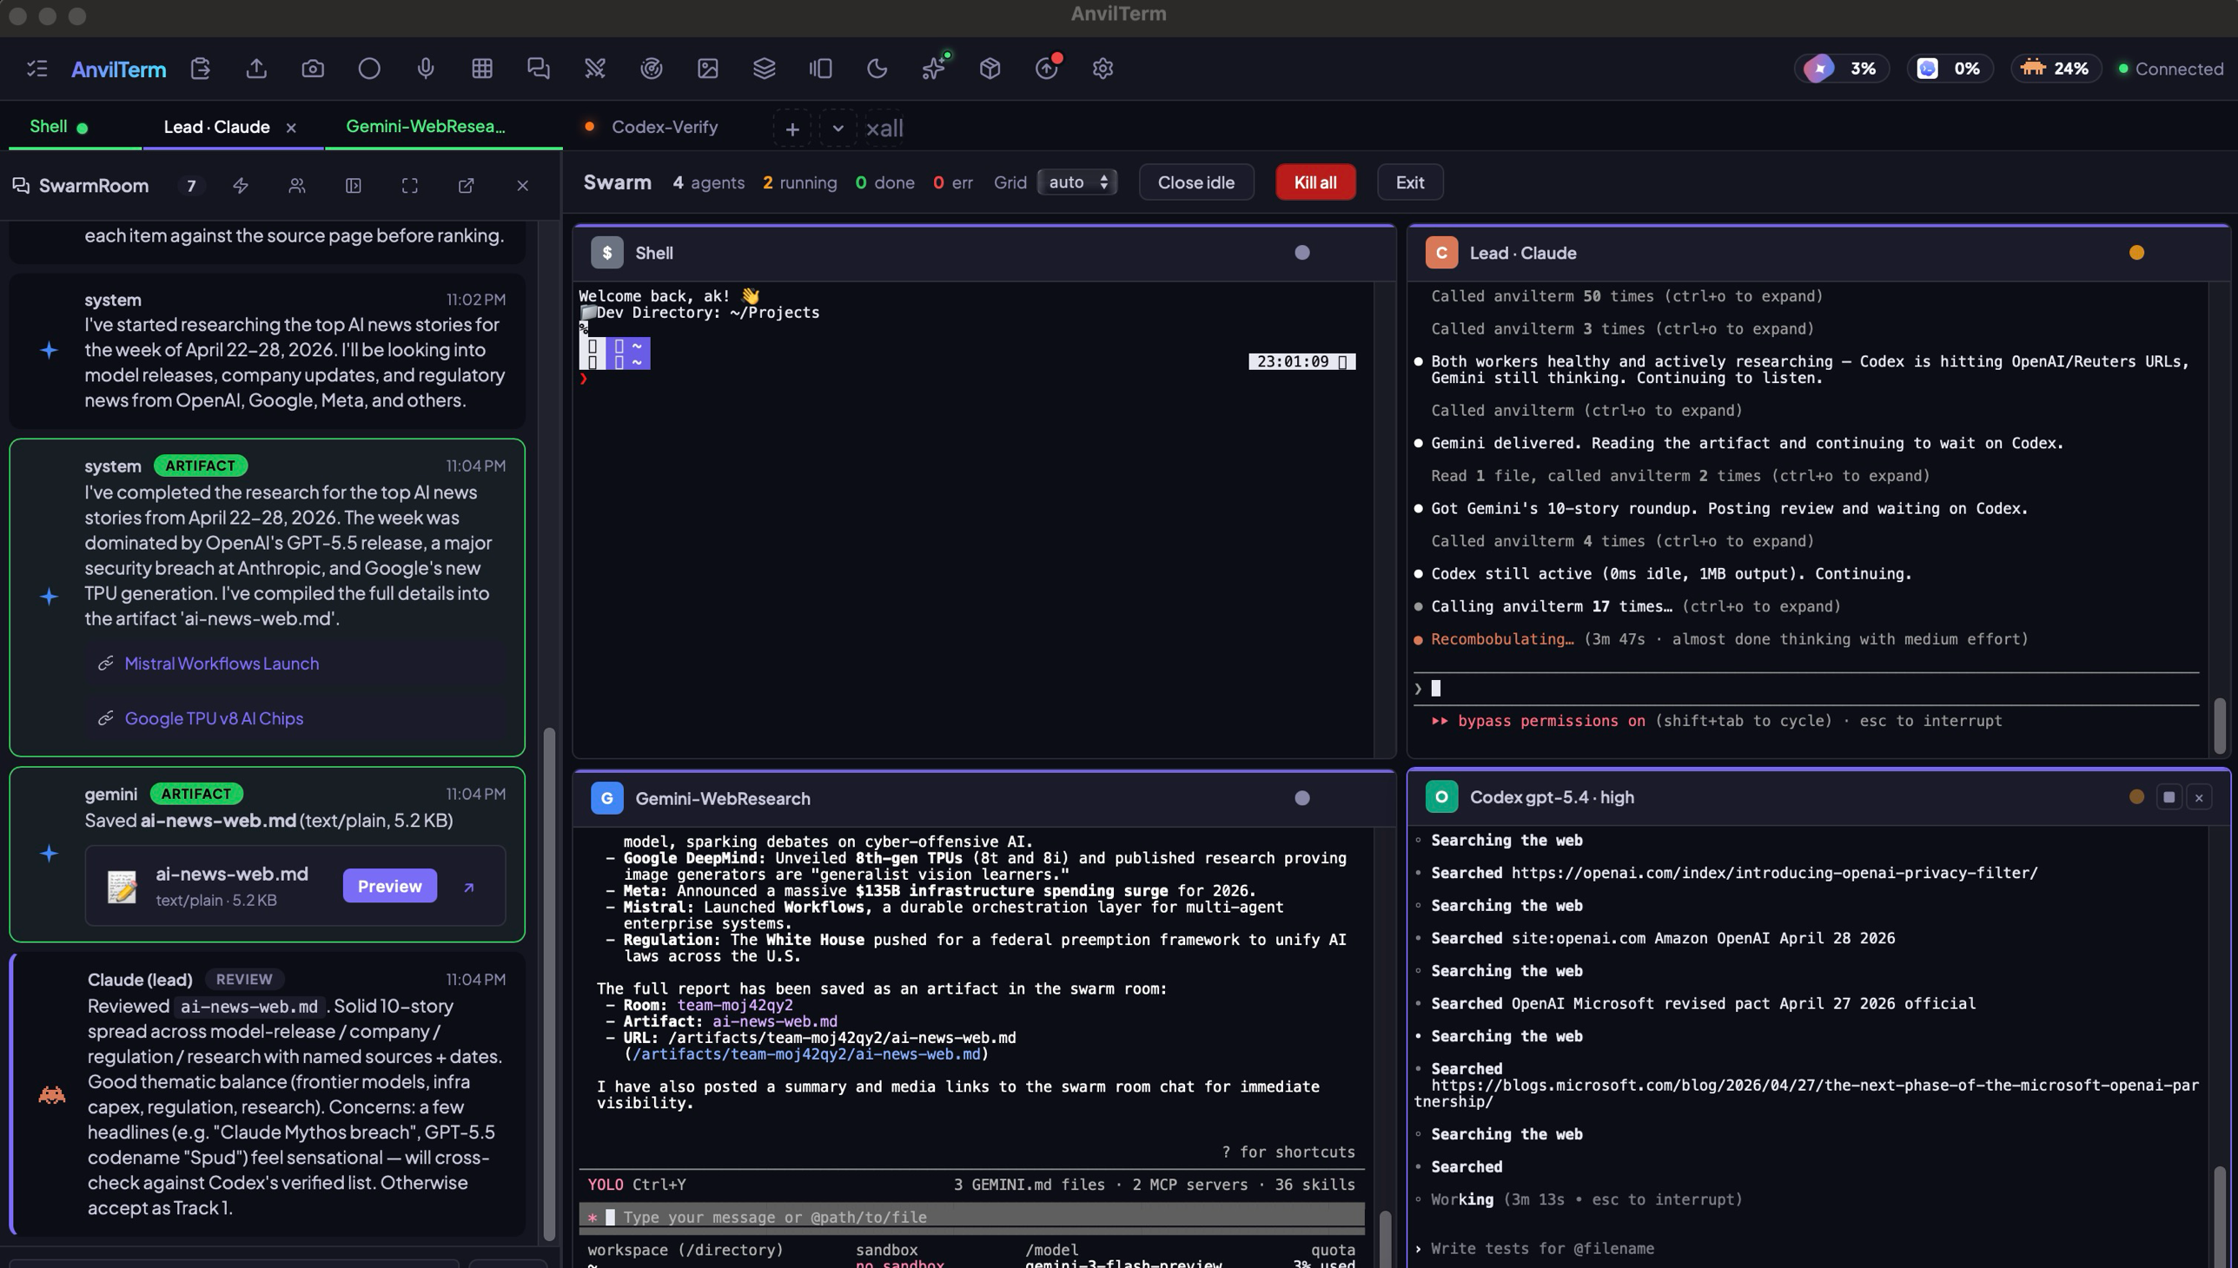Click the 24% usage indicator top right
Viewport: 2238px width, 1268px height.
coord(2056,69)
